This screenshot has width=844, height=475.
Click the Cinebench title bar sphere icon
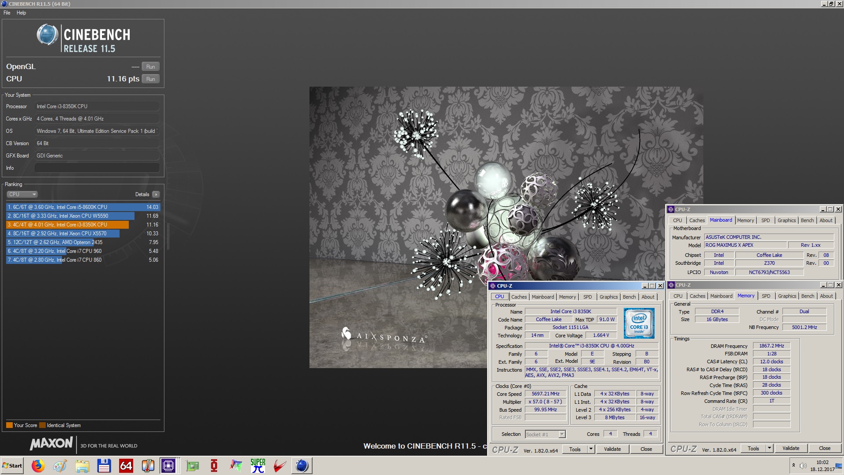pyautogui.click(x=4, y=4)
